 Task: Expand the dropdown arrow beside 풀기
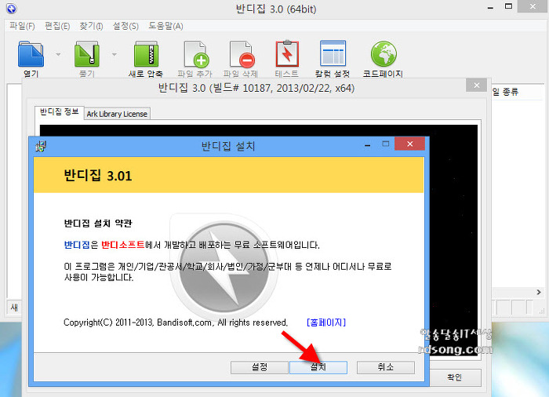pyautogui.click(x=115, y=55)
